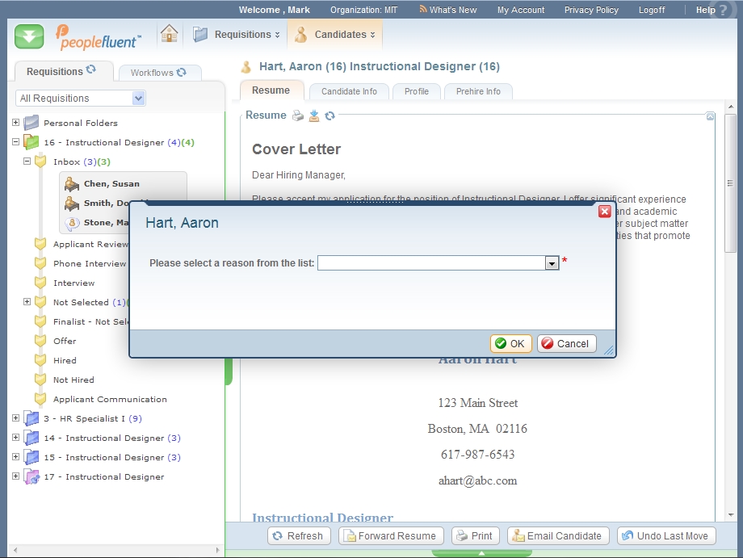Click the home house icon
743x558 pixels.
click(169, 34)
